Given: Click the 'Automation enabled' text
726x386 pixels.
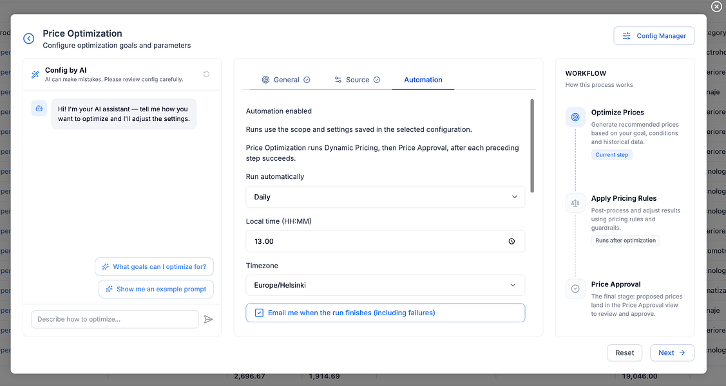Looking at the screenshot, I should pos(279,111).
